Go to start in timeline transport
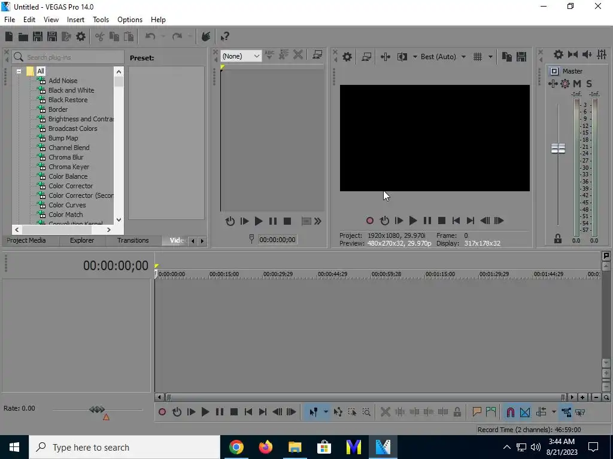Viewport: 613px width, 459px height. click(248, 412)
